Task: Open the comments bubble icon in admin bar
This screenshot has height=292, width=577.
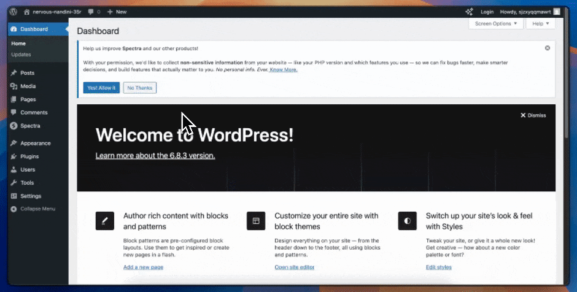Action: [91, 12]
